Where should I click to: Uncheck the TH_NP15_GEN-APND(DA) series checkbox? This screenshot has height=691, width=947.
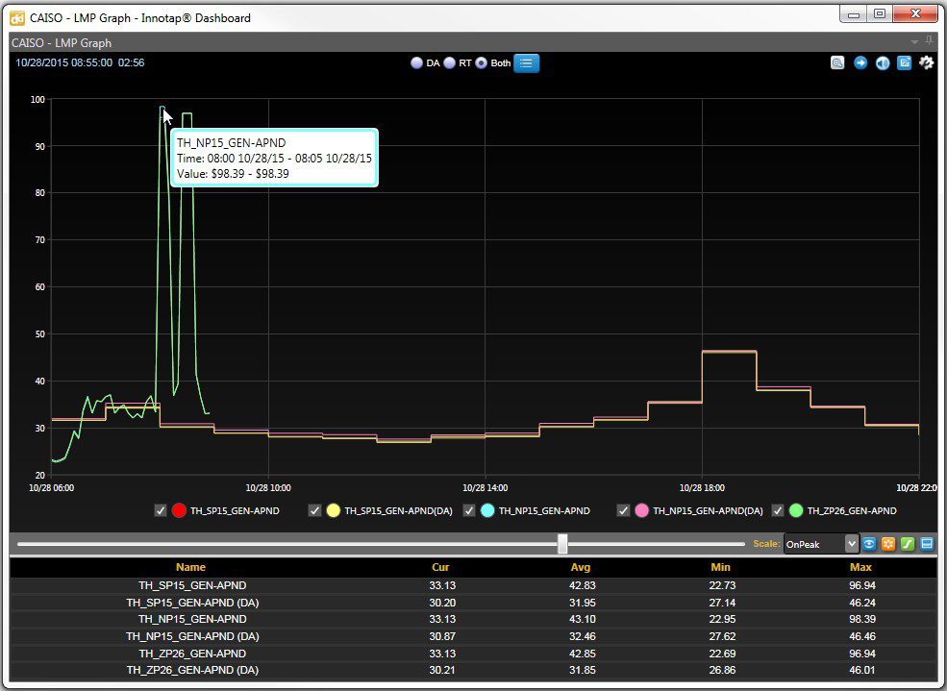(x=623, y=510)
